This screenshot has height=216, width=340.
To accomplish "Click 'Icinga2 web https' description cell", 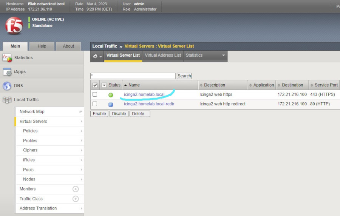I will pos(216,94).
